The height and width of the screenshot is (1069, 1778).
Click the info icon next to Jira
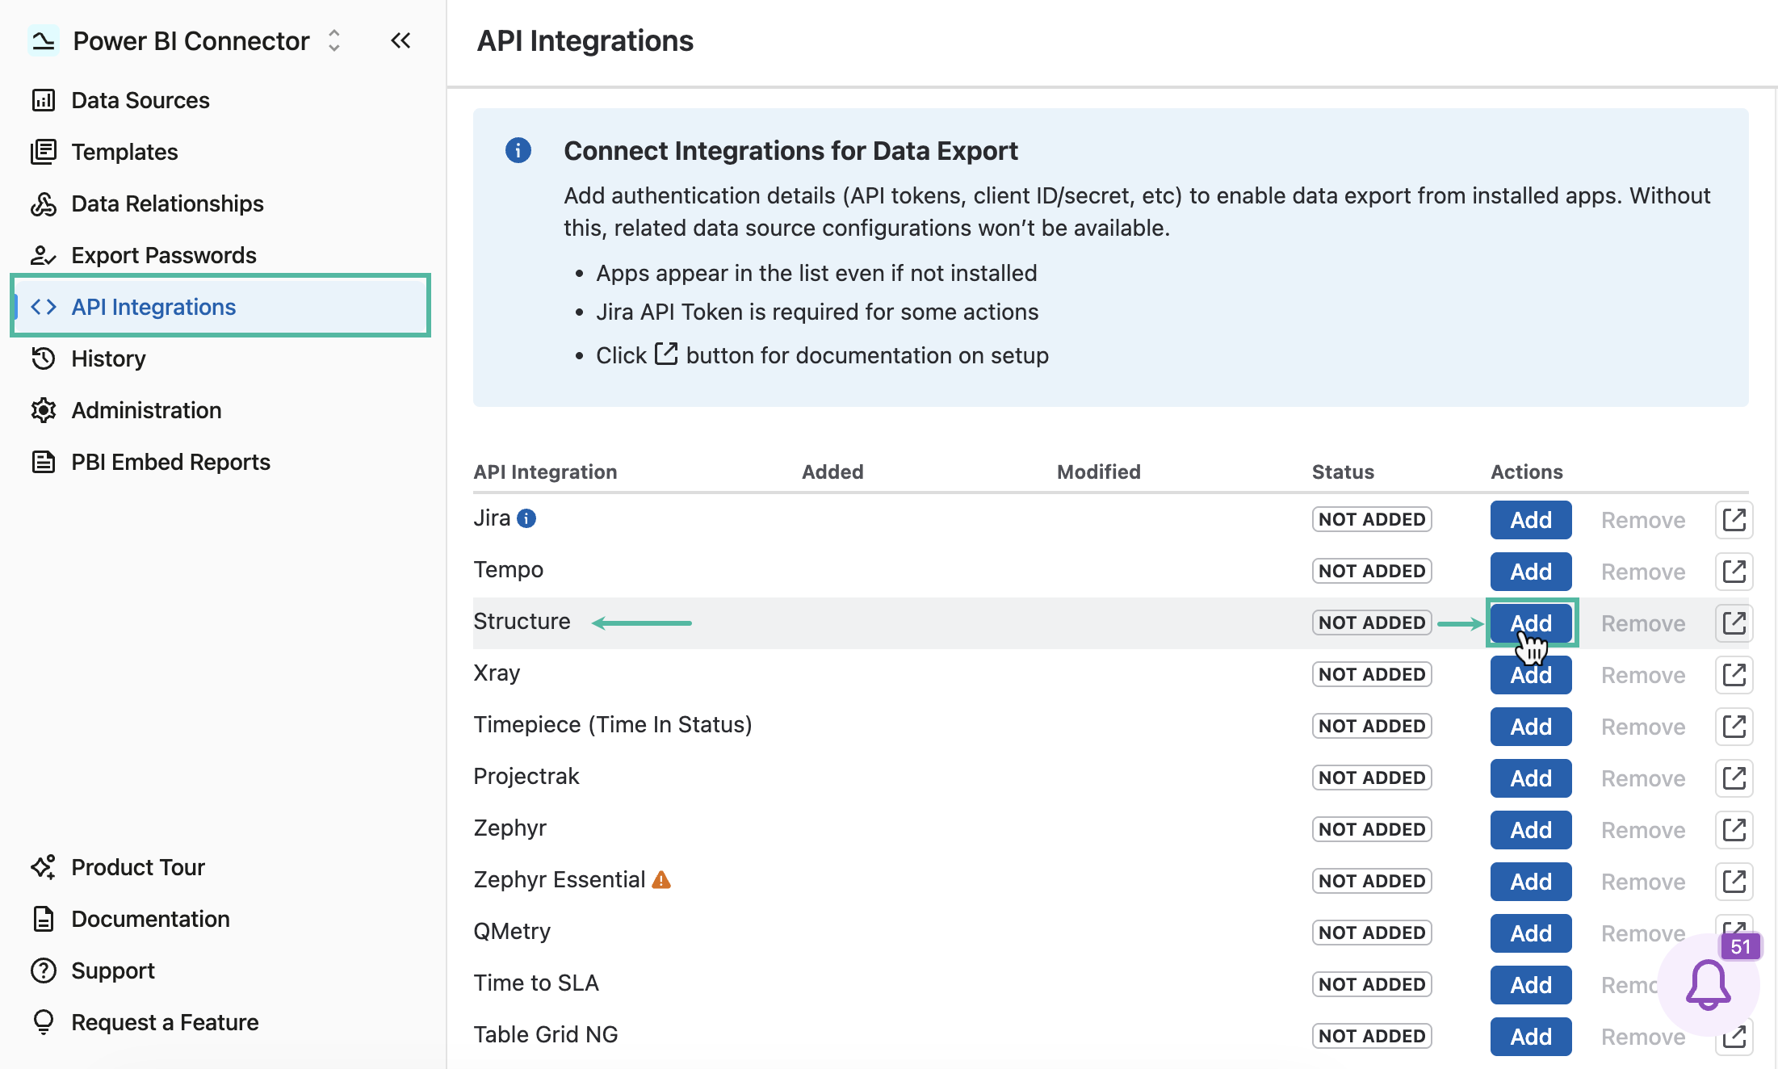(526, 518)
